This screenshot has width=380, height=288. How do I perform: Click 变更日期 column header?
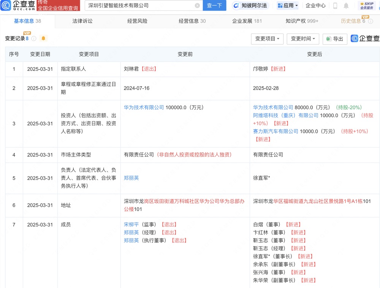click(x=40, y=54)
